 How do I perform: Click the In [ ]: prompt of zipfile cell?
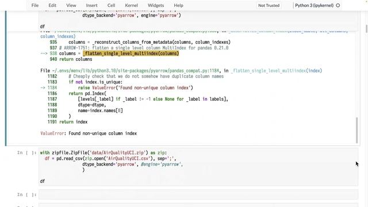[x=26, y=153]
